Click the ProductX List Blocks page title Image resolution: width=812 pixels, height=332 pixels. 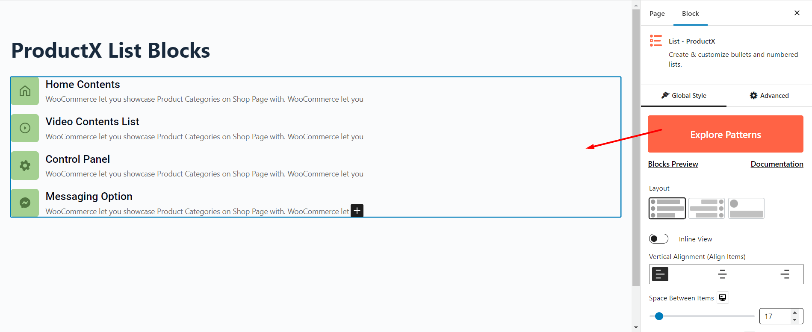[x=111, y=50]
